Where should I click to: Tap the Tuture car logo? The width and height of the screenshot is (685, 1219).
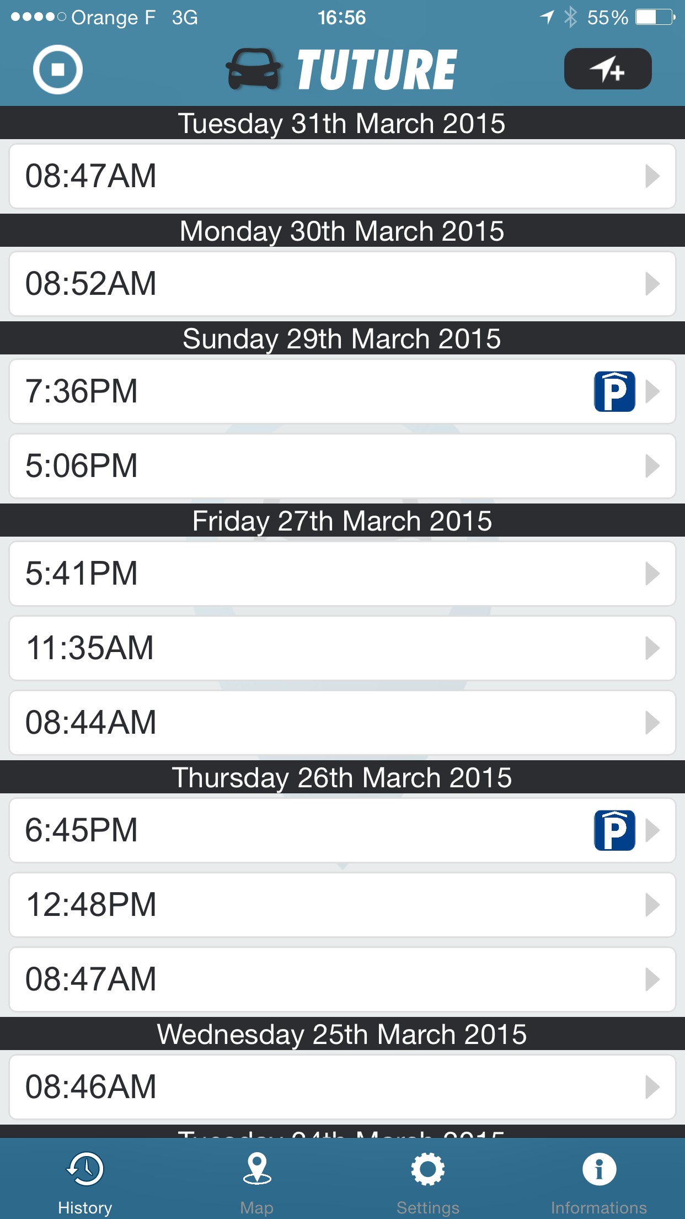pos(254,70)
